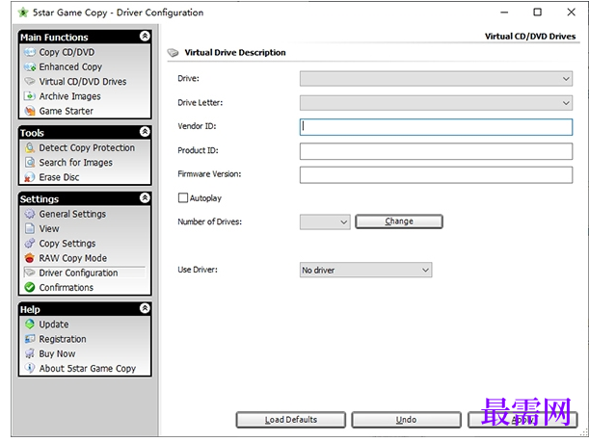Click the Driver Configuration drive icon
The image size is (589, 442).
click(30, 273)
